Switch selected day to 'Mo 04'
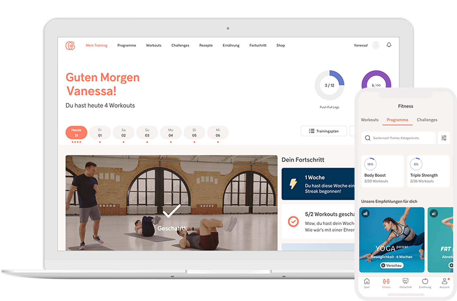Screen dimensions: 457x301 (170, 133)
